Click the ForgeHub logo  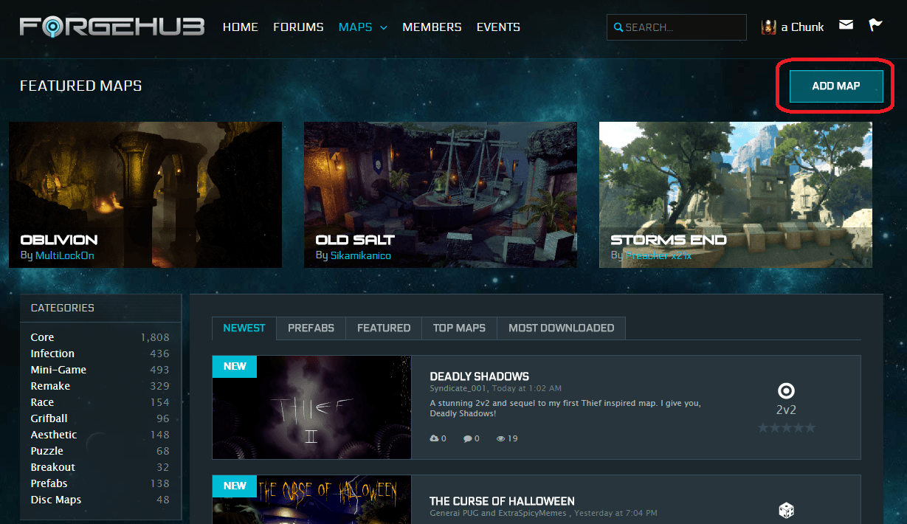point(112,27)
